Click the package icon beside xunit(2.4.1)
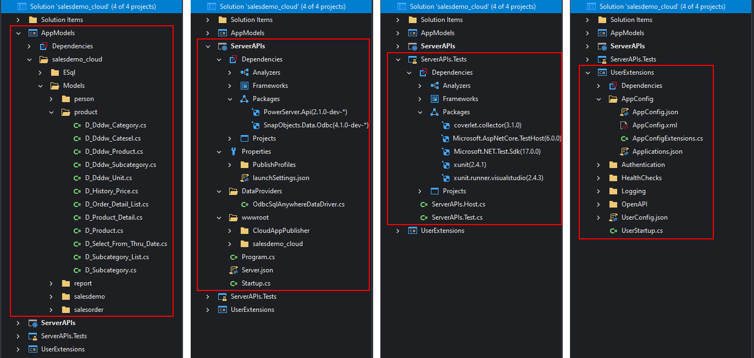Image resolution: width=754 pixels, height=358 pixels. [446, 165]
